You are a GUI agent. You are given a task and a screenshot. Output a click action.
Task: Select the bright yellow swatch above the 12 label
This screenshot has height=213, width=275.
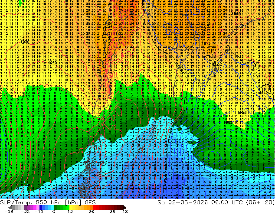[x=71, y=207]
